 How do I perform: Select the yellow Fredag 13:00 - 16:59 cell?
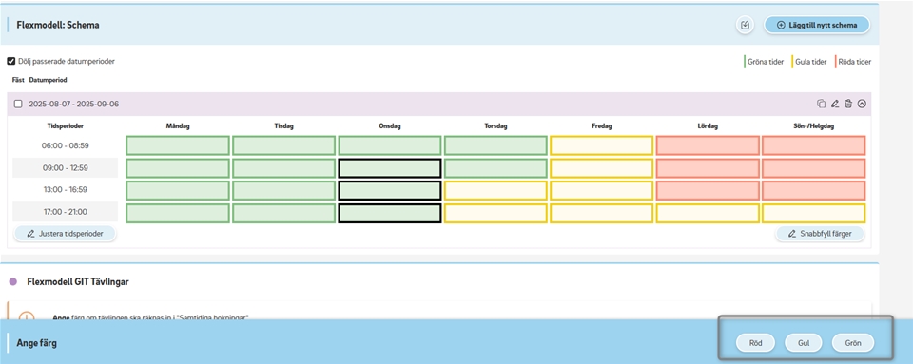pos(601,191)
